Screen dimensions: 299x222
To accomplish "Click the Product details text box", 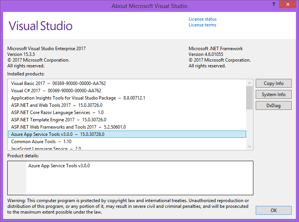I will (x=130, y=178).
